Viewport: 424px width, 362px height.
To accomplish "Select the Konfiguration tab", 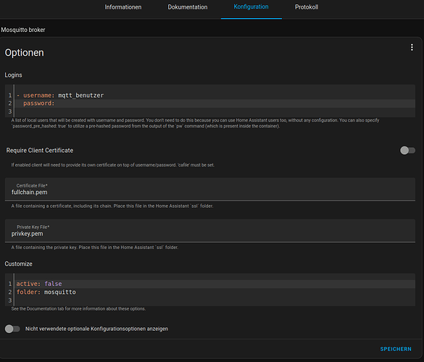I will tap(251, 7).
